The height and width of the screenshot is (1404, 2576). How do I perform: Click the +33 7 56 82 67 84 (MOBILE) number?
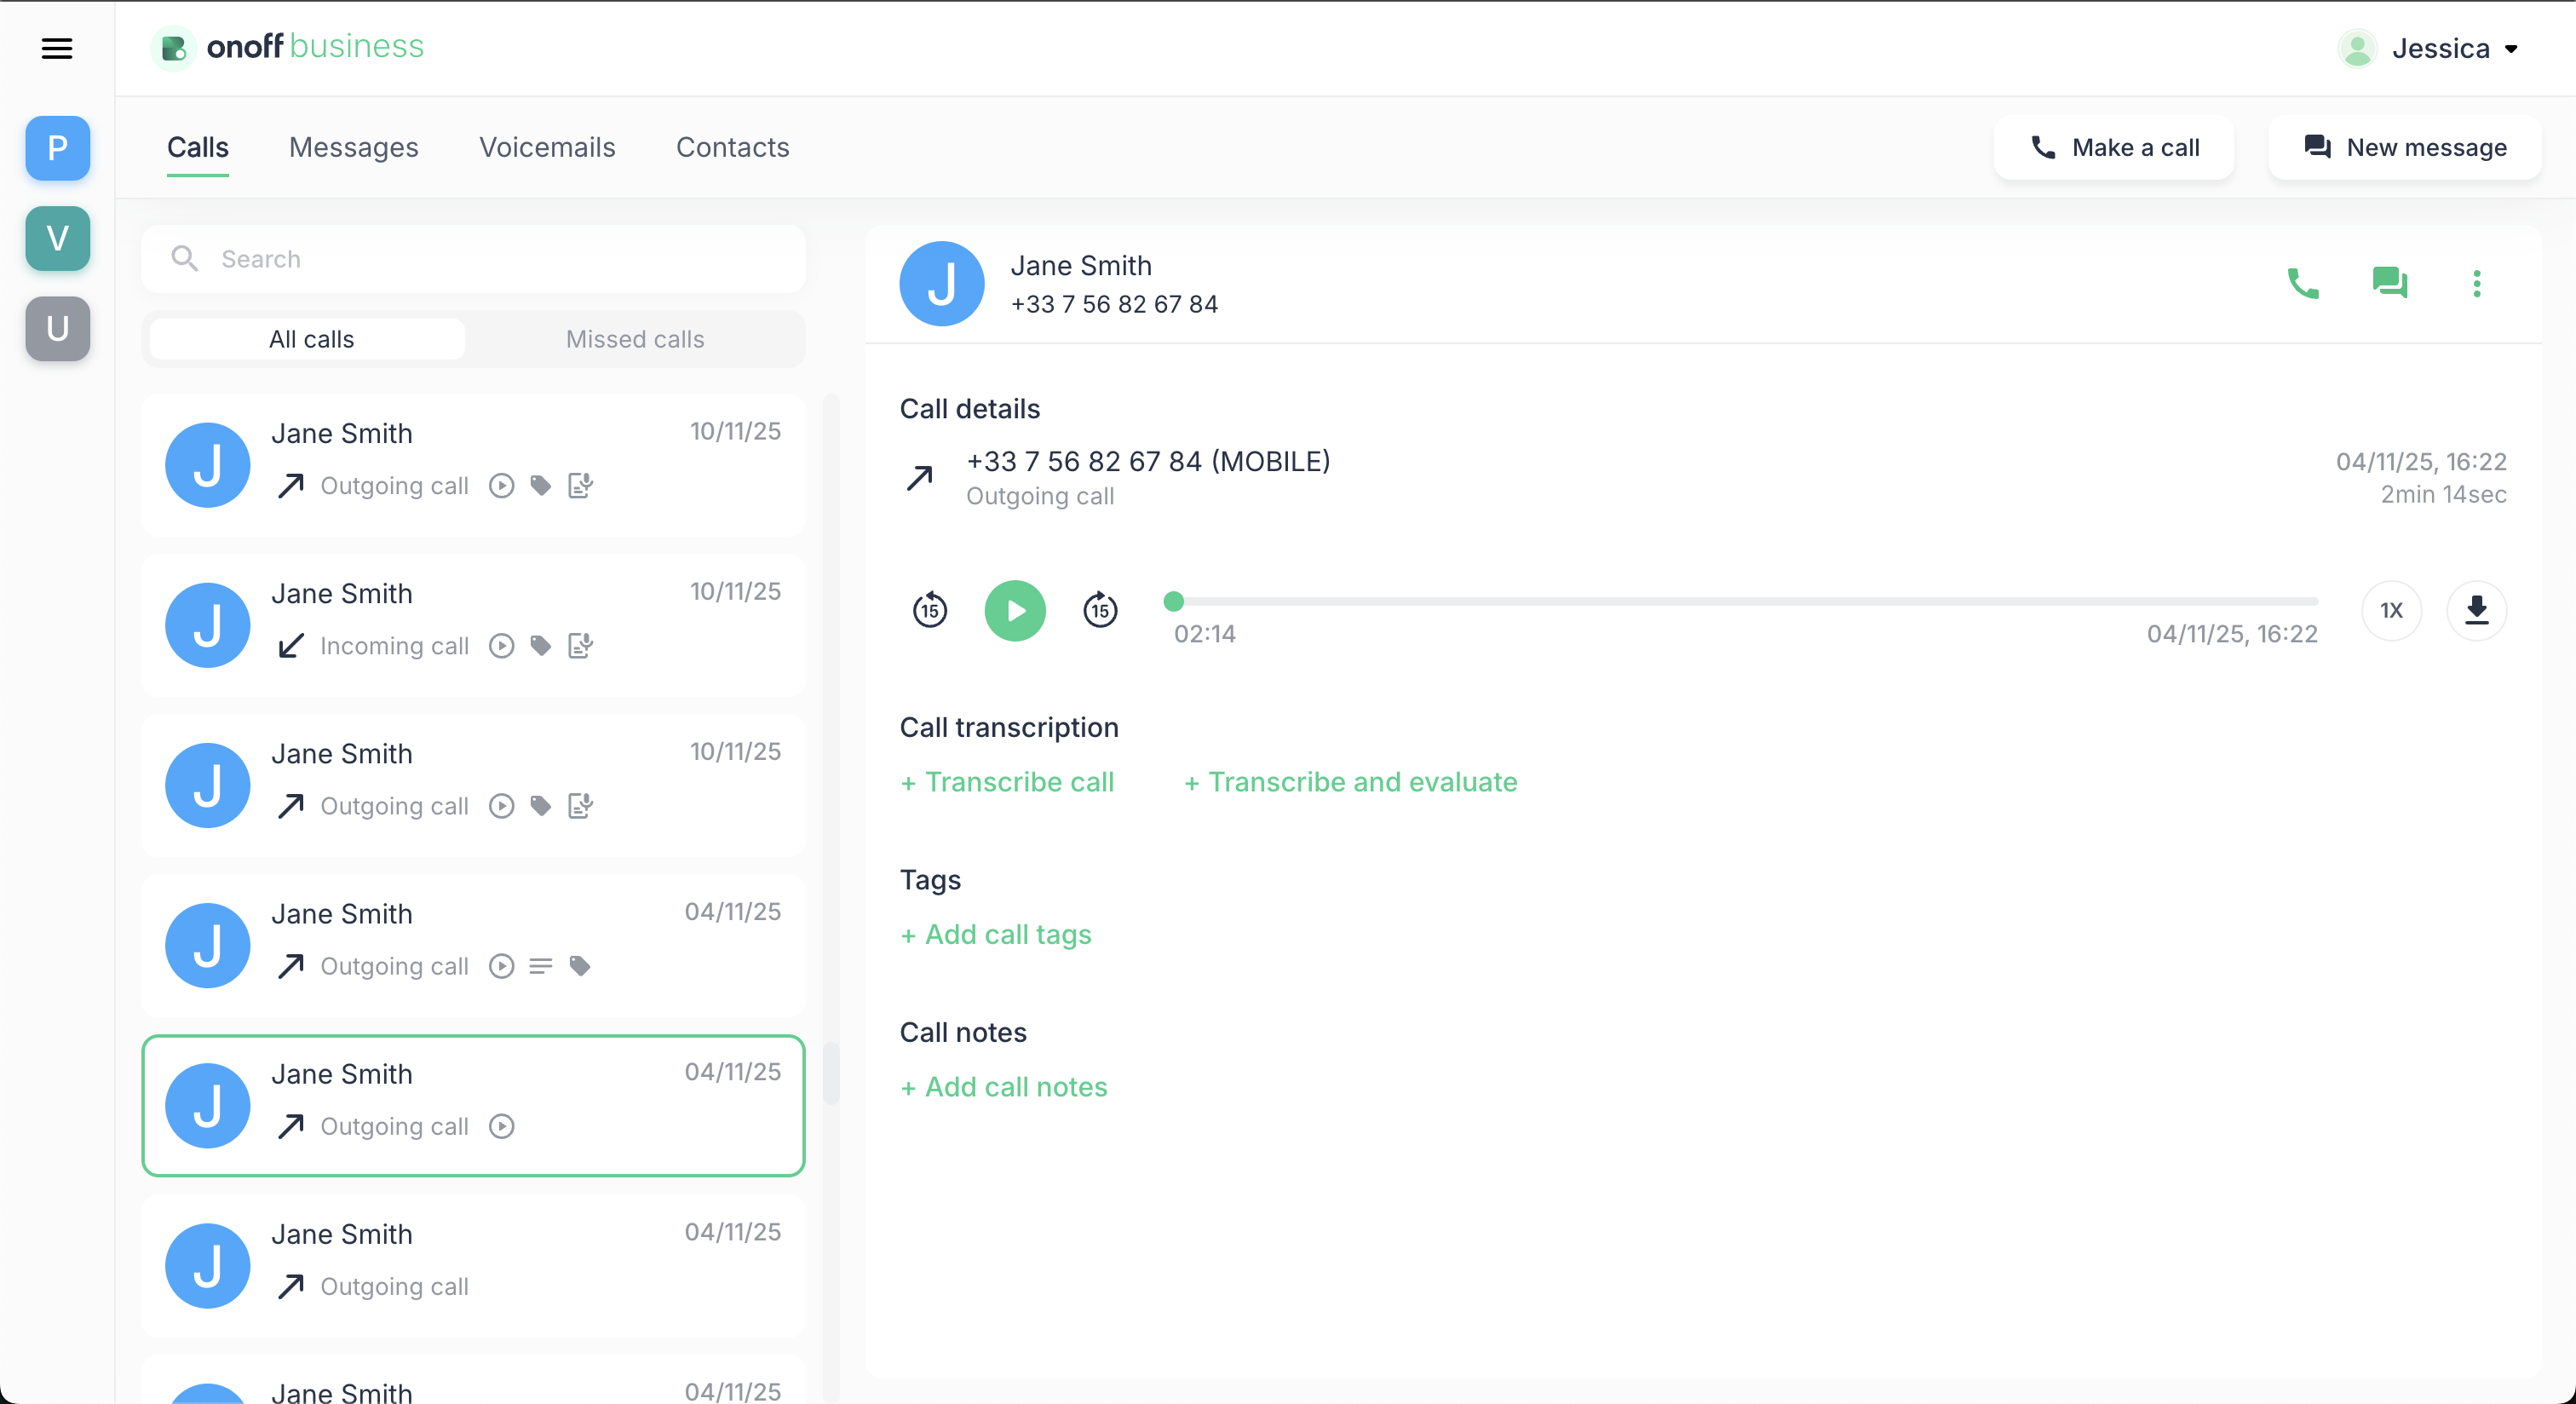pos(1148,461)
